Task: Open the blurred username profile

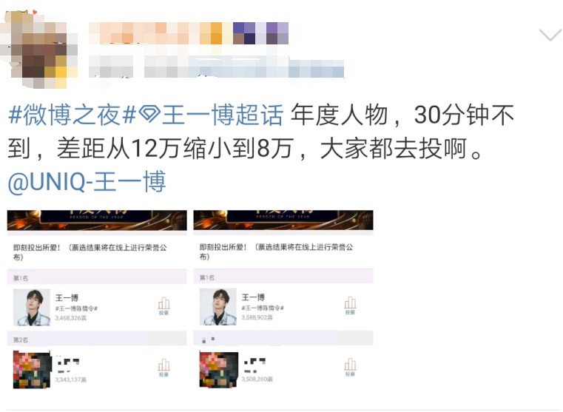Action: 189,33
